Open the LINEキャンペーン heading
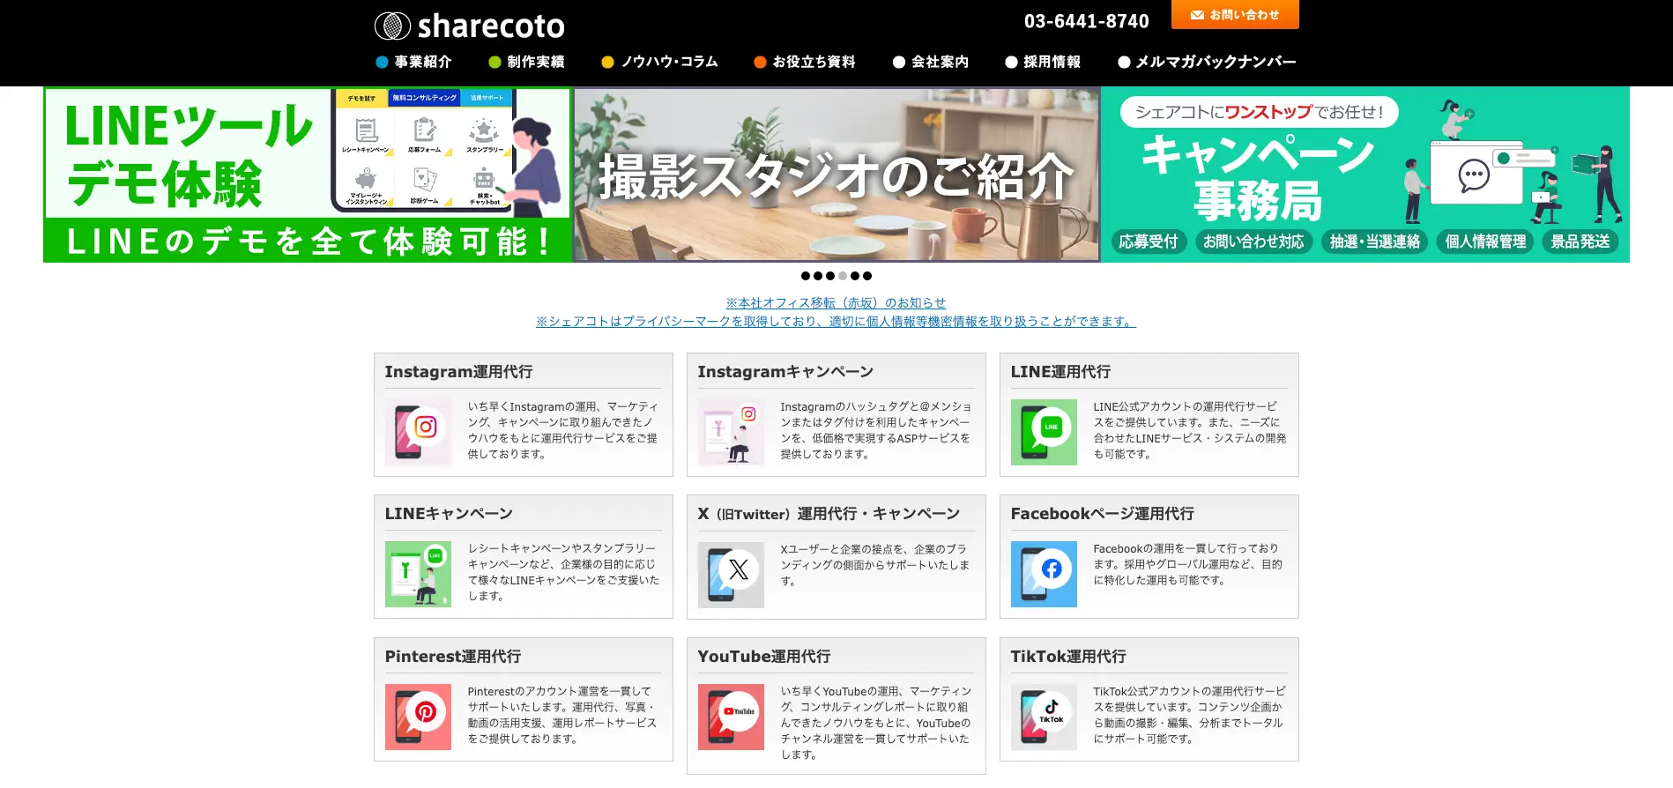1673x788 pixels. coord(449,514)
